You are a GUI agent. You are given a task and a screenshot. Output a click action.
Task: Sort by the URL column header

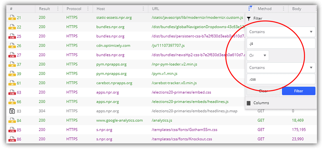tap(155, 9)
